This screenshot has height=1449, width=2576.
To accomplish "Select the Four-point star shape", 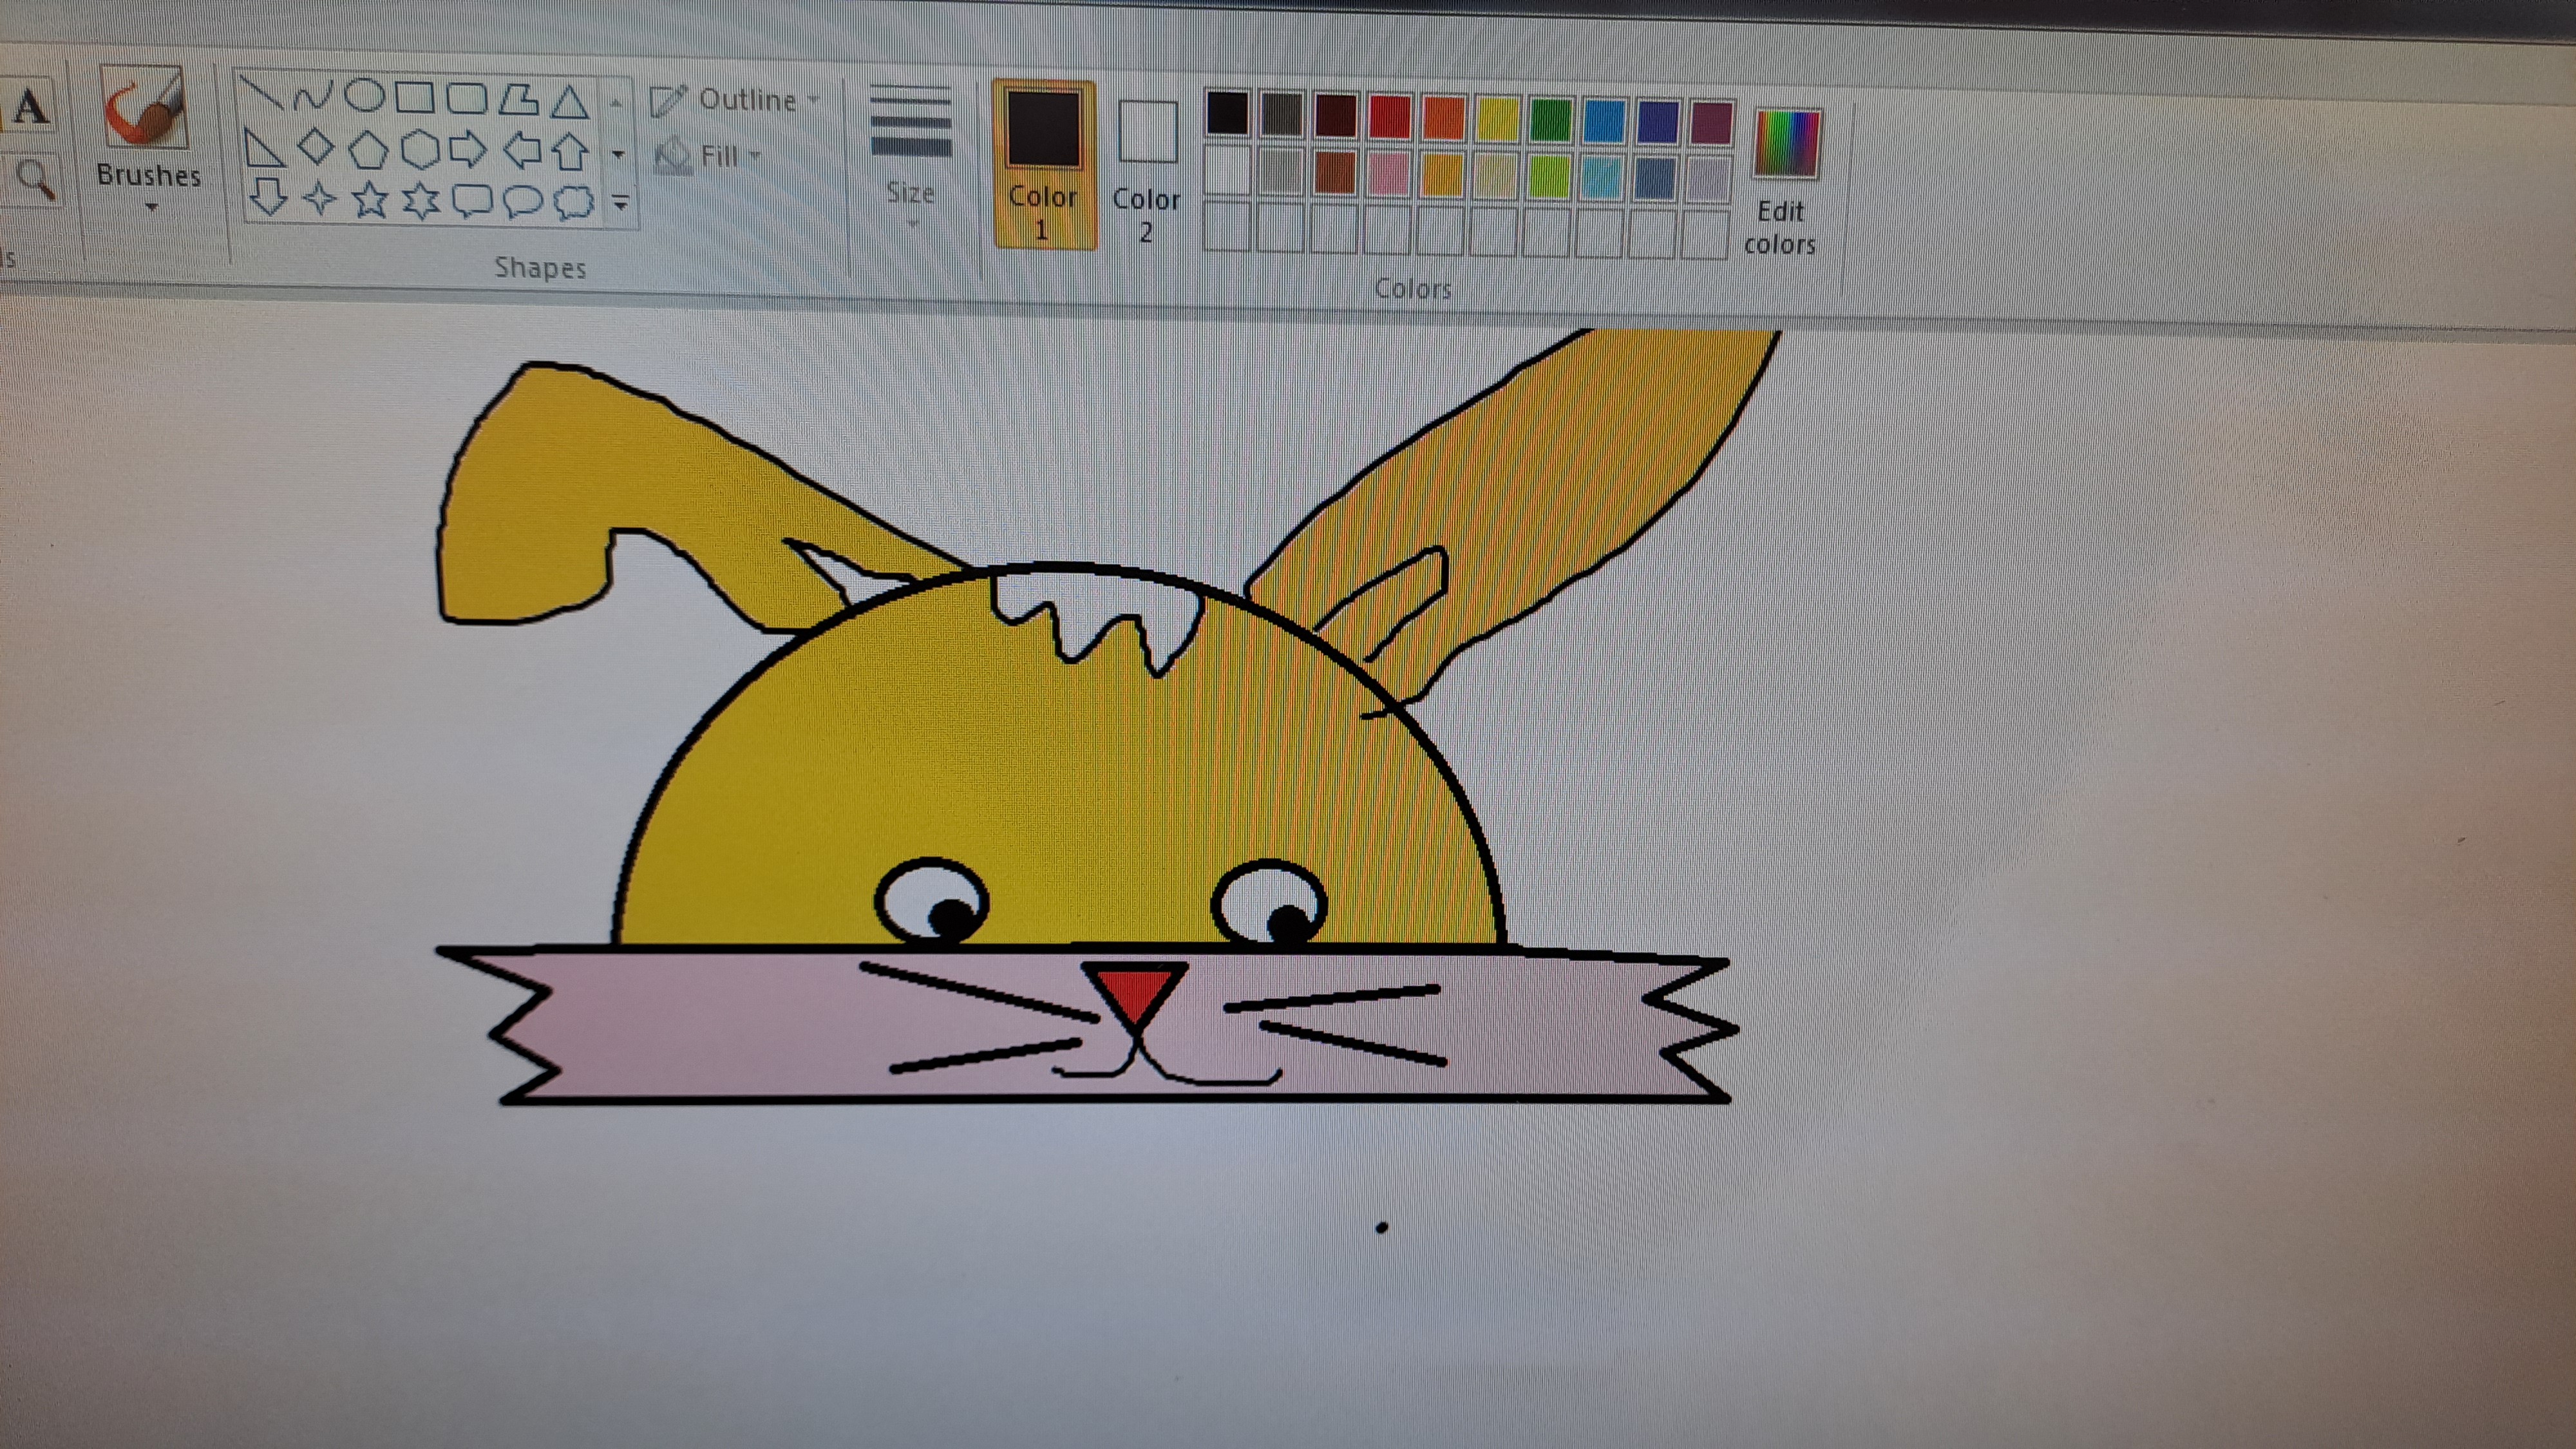I will [319, 198].
